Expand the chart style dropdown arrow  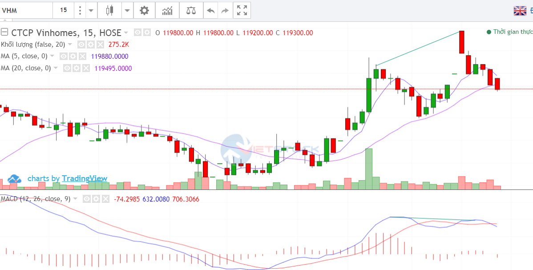pos(127,10)
